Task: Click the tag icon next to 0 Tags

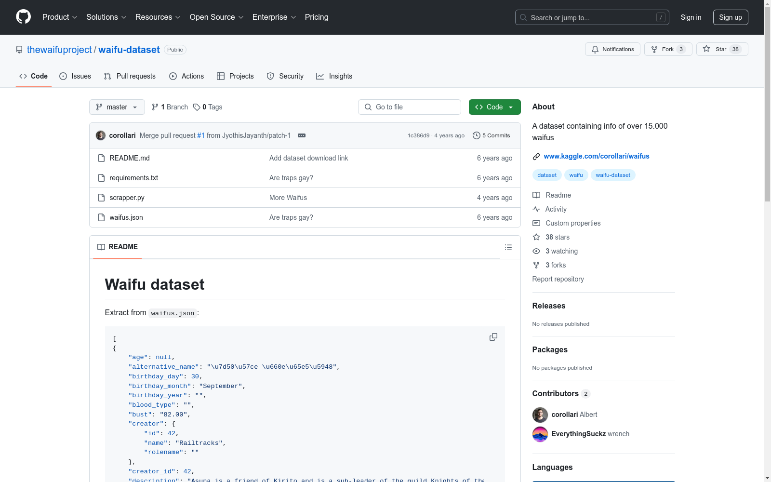Action: tap(197, 107)
